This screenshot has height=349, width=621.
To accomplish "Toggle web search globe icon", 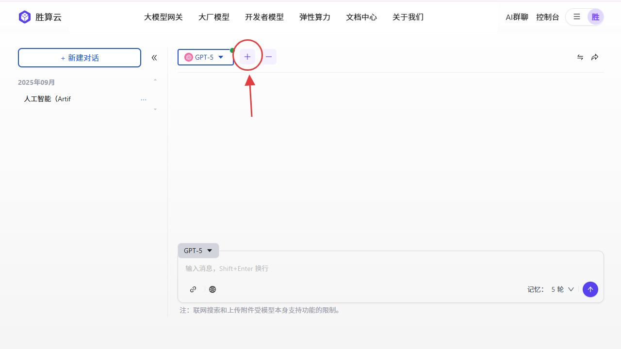I will (212, 289).
